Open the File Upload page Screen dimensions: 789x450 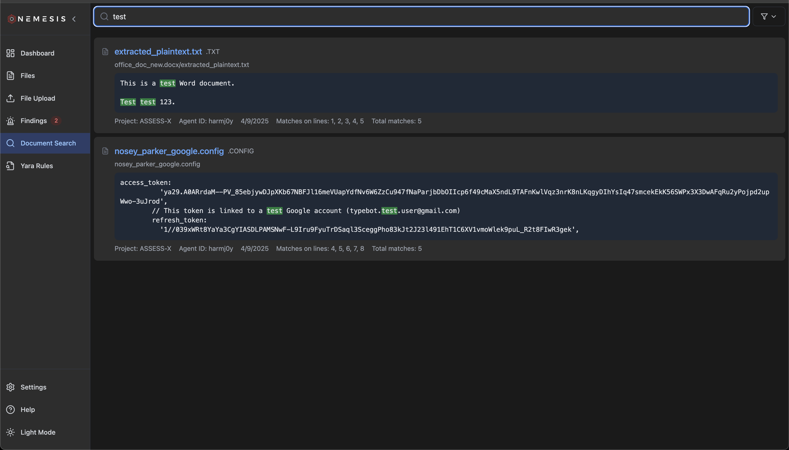pyautogui.click(x=38, y=98)
